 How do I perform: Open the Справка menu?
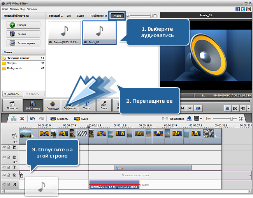[32, 9]
